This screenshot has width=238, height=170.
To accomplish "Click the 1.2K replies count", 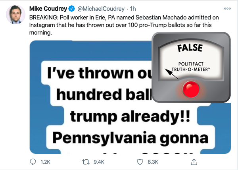I will tap(45, 162).
